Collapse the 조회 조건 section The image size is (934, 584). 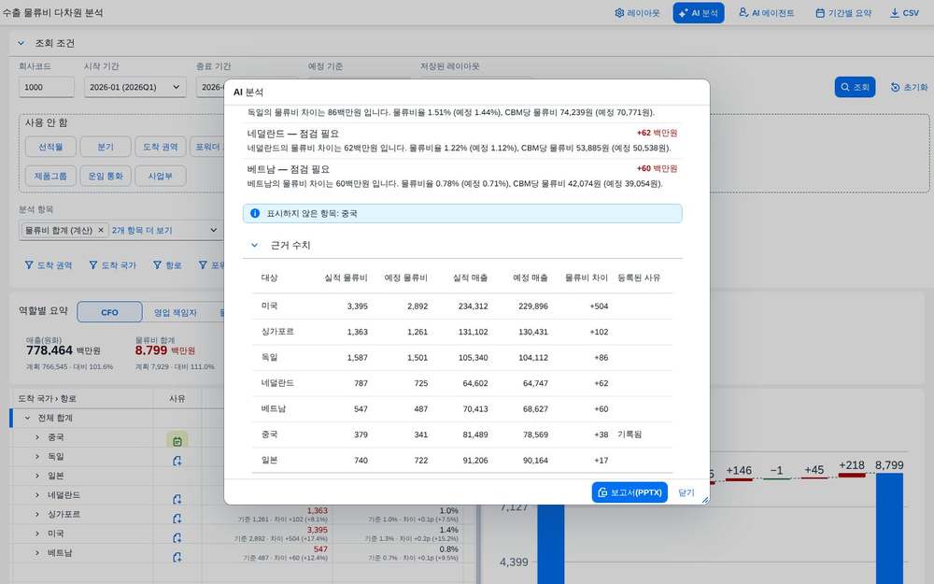21,43
